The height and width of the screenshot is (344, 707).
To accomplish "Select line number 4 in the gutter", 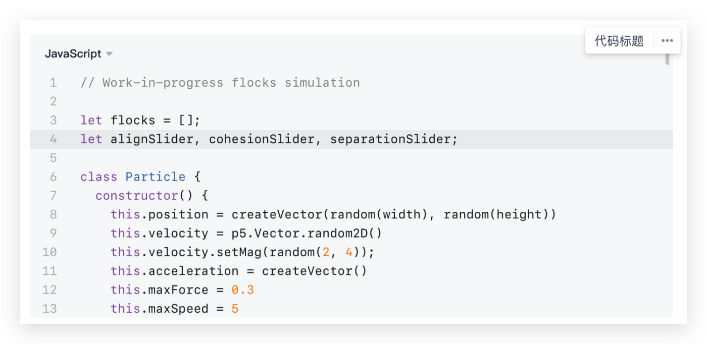I will pos(53,139).
